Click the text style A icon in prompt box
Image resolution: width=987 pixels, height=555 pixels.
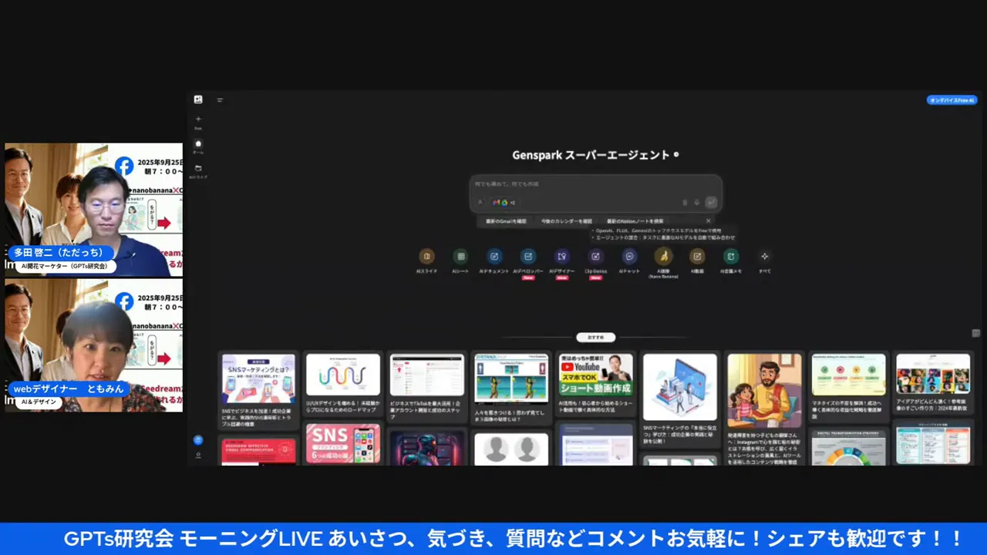tap(480, 203)
